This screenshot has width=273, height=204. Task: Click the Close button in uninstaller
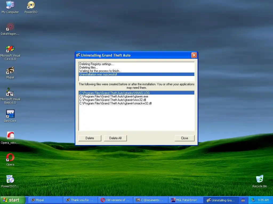point(184,138)
